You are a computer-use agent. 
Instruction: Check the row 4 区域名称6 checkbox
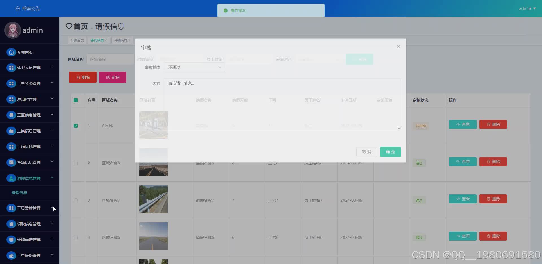(x=76, y=237)
